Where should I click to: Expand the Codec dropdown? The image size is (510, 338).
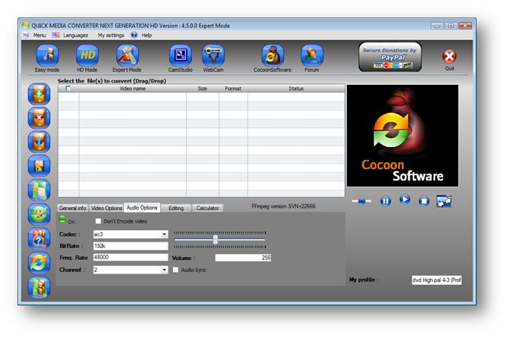(164, 234)
